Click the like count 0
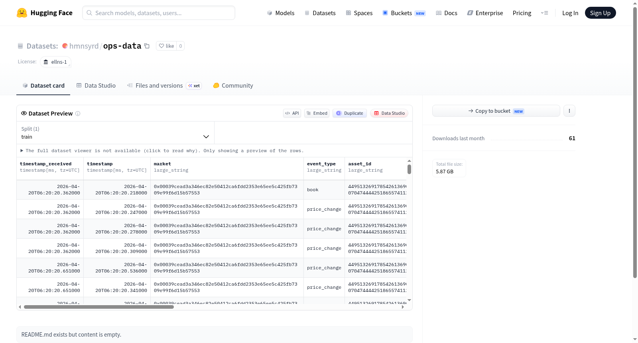Image resolution: width=638 pixels, height=343 pixels. [x=181, y=46]
